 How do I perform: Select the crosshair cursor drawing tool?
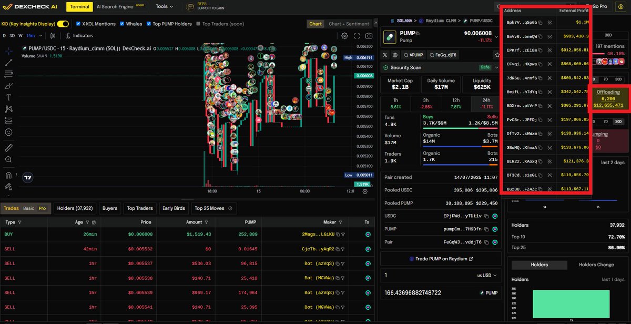(x=8, y=52)
